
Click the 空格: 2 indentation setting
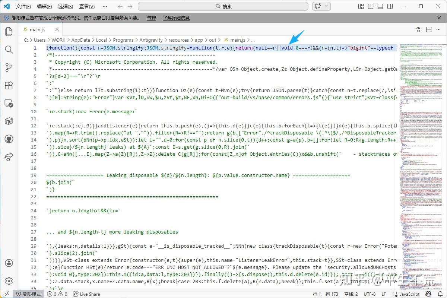351,294
